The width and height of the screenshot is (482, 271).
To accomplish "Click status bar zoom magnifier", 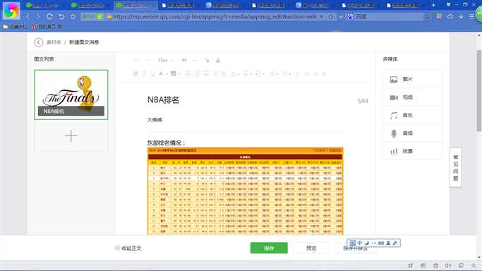I will coord(474,266).
